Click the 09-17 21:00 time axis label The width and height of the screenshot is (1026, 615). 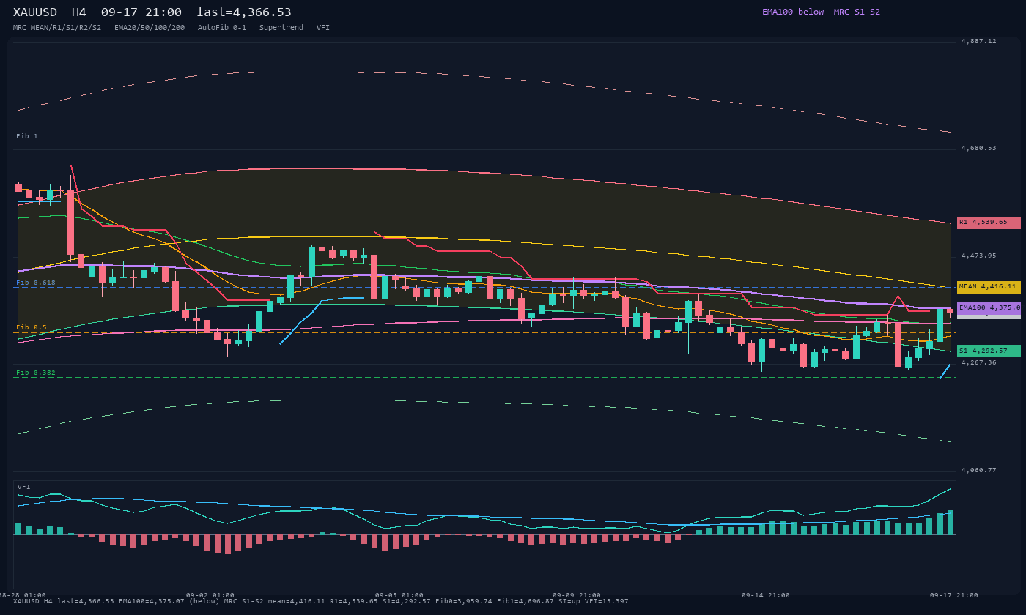click(954, 596)
